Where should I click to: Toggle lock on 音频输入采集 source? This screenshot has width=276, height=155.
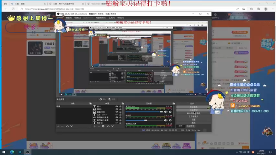pos(120,120)
